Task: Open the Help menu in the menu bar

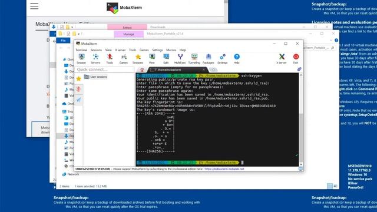Action: tap(183, 50)
